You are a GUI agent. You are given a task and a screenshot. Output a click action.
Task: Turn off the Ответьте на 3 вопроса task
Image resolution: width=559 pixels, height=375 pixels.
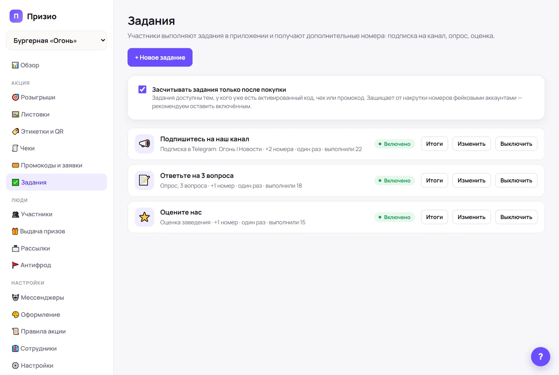[x=516, y=180]
